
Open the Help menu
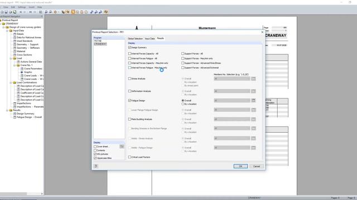coord(40,7)
